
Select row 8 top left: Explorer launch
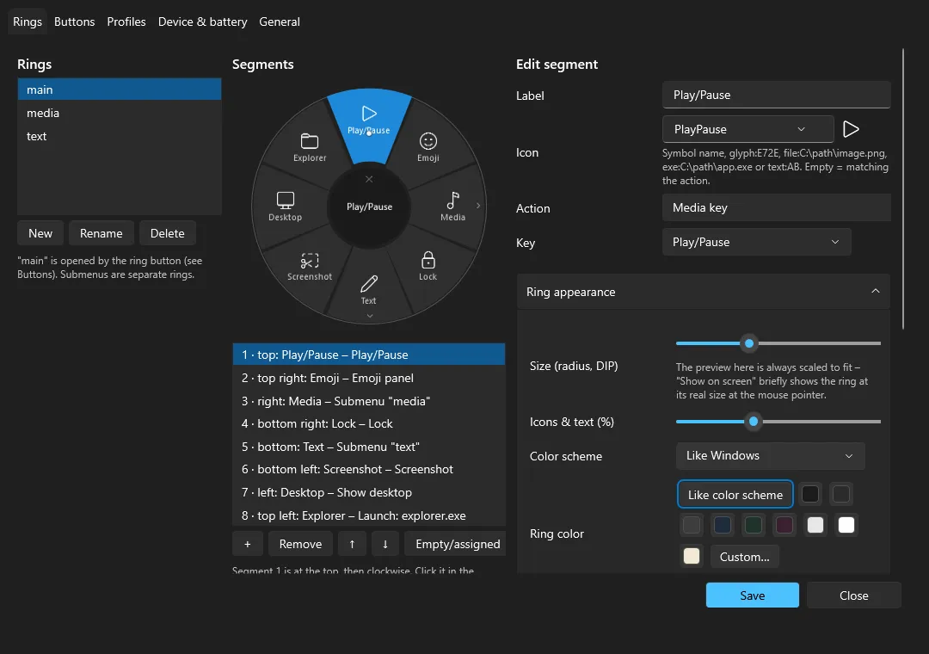(x=368, y=515)
